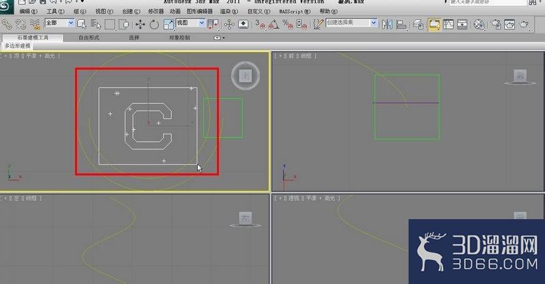Click the front viewport [+] label menu
Viewport: 545px width, 284px height.
(280, 56)
